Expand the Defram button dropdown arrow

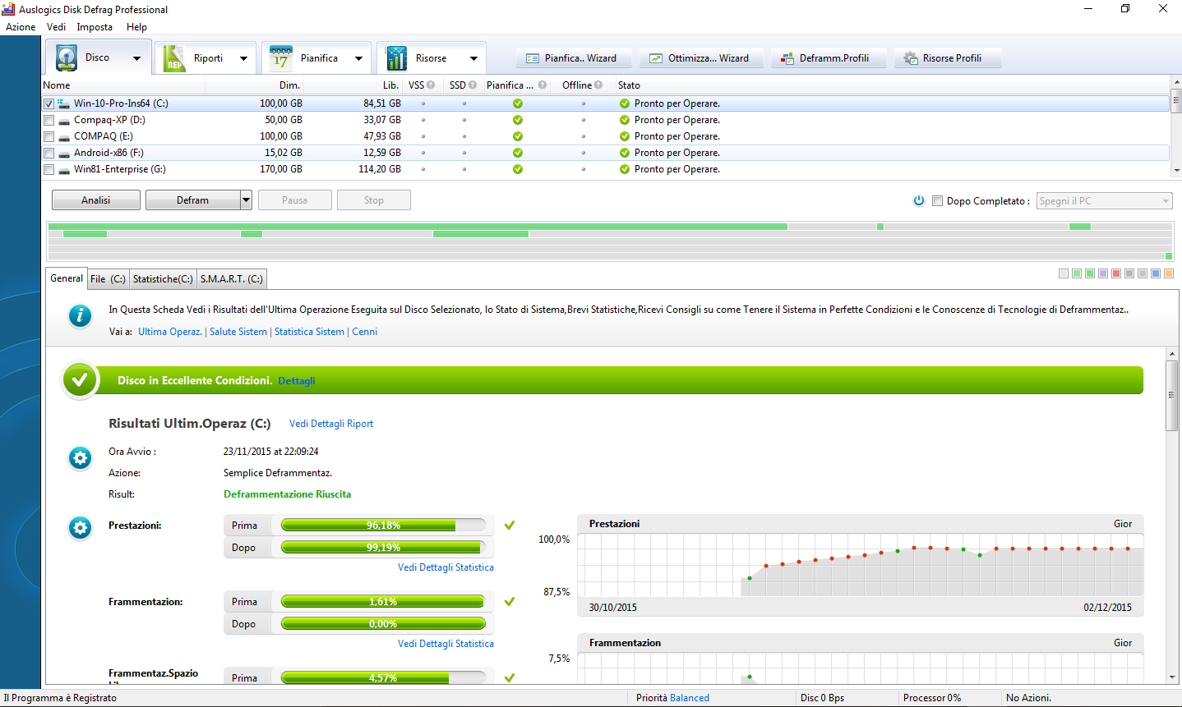[246, 200]
